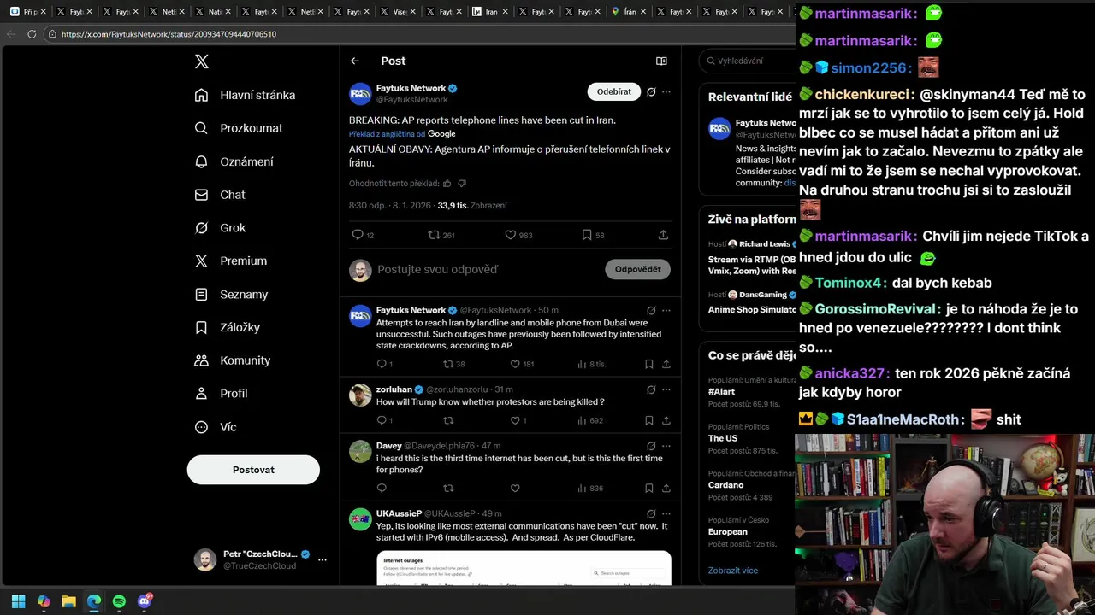This screenshot has height=615, width=1095.
Task: Bookmark the Faytuks 50 m reply
Action: 649,364
